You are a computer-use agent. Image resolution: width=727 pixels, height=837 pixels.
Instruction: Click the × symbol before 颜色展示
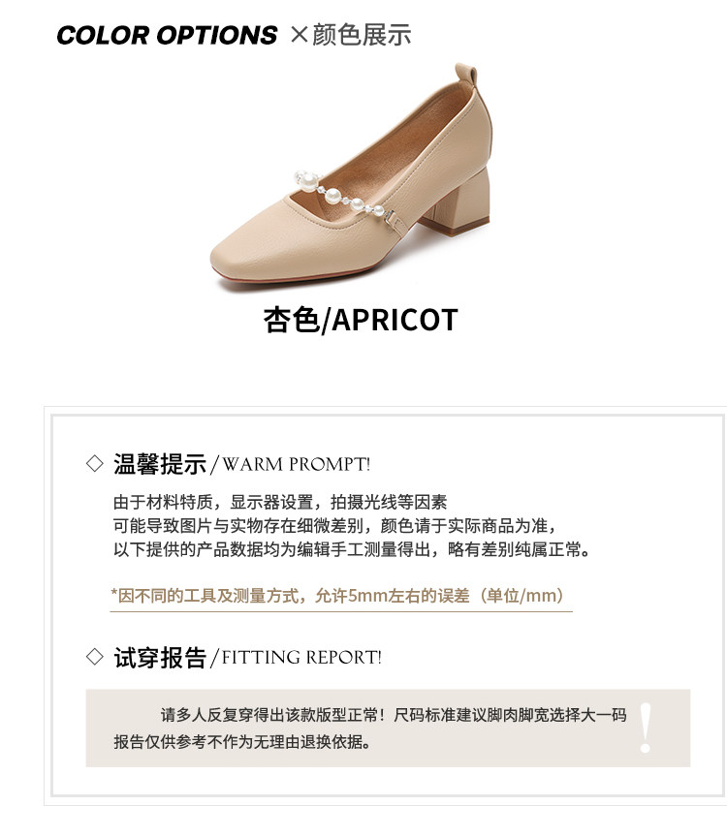pyautogui.click(x=300, y=35)
